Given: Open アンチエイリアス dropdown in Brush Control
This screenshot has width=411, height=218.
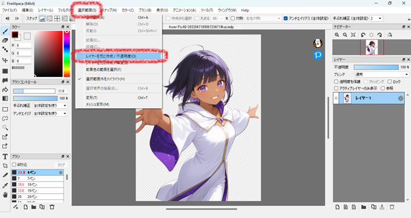Looking at the screenshot, I should tap(50, 113).
